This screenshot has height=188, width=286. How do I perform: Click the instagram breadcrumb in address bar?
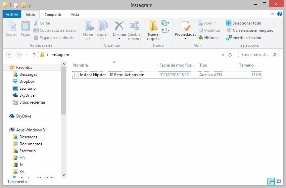tap(60, 55)
